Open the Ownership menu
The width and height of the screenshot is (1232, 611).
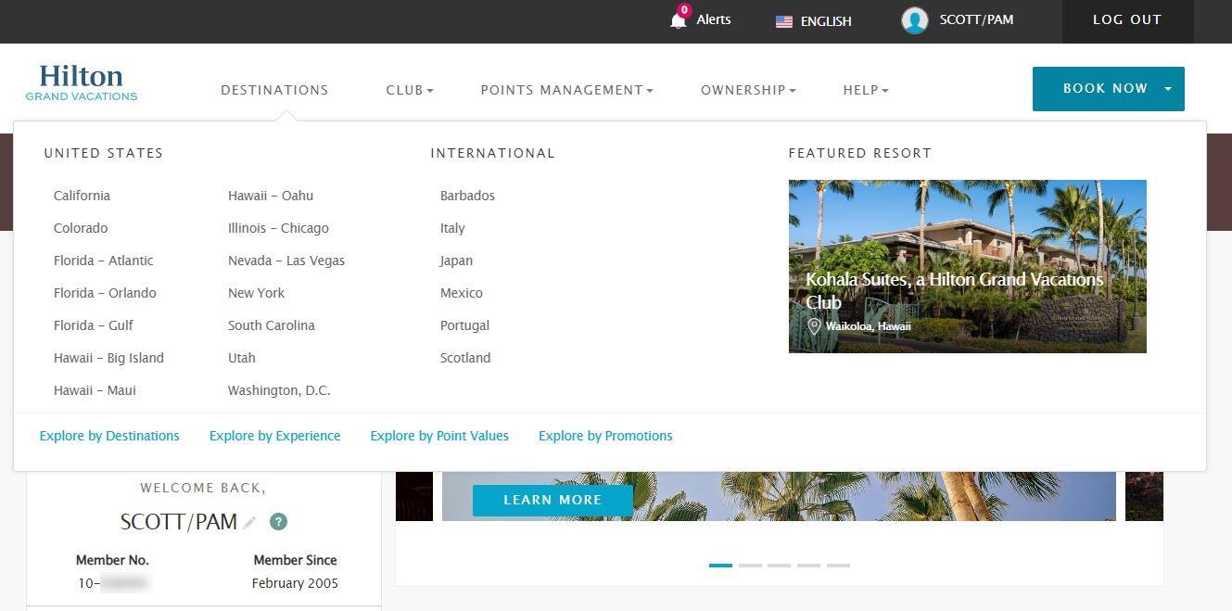pos(748,90)
